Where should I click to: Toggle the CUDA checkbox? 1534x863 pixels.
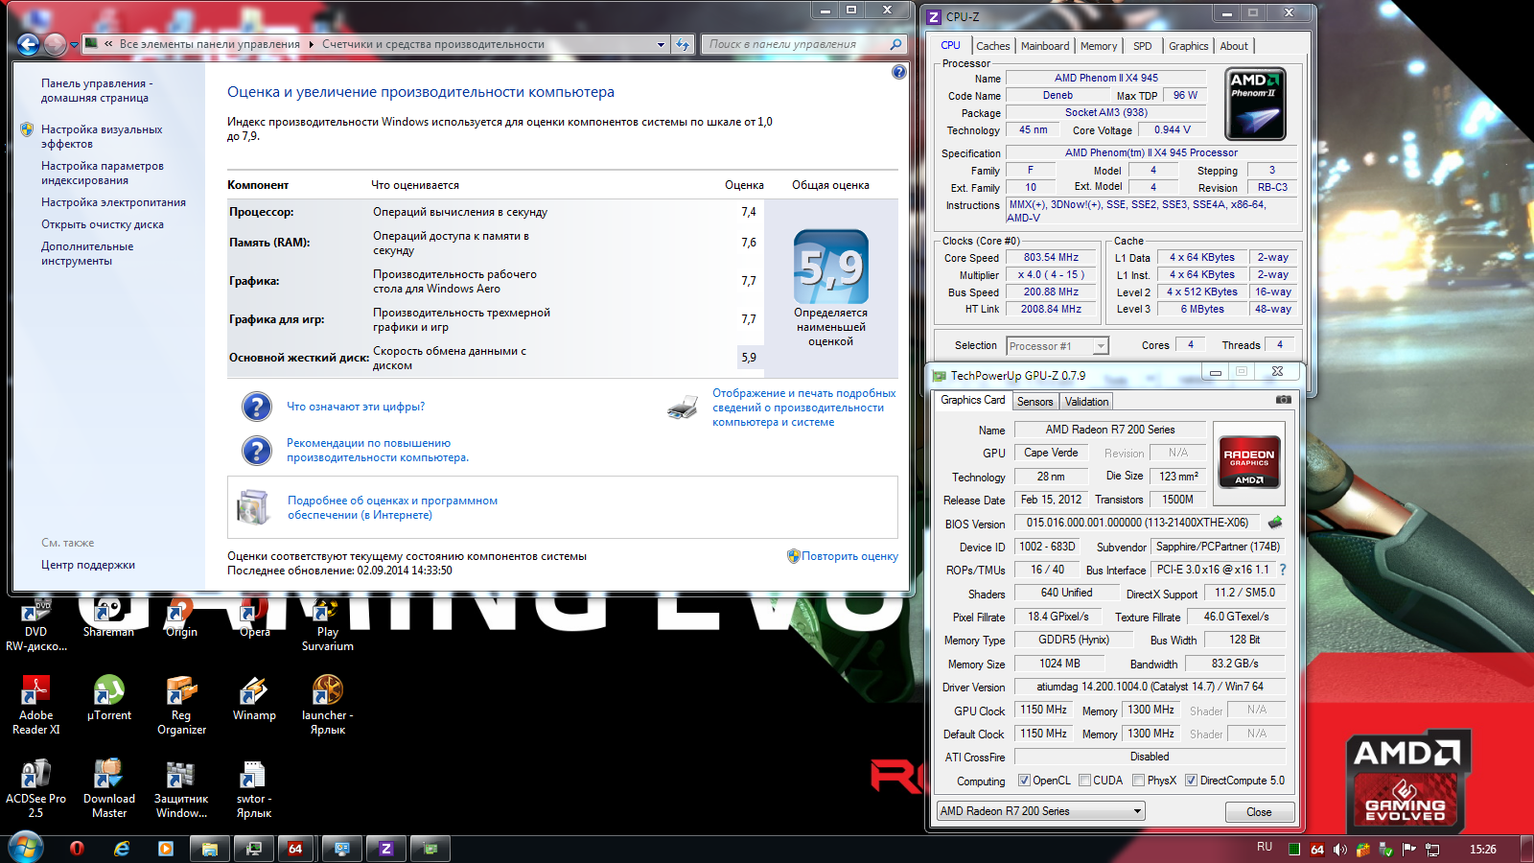pyautogui.click(x=1084, y=781)
